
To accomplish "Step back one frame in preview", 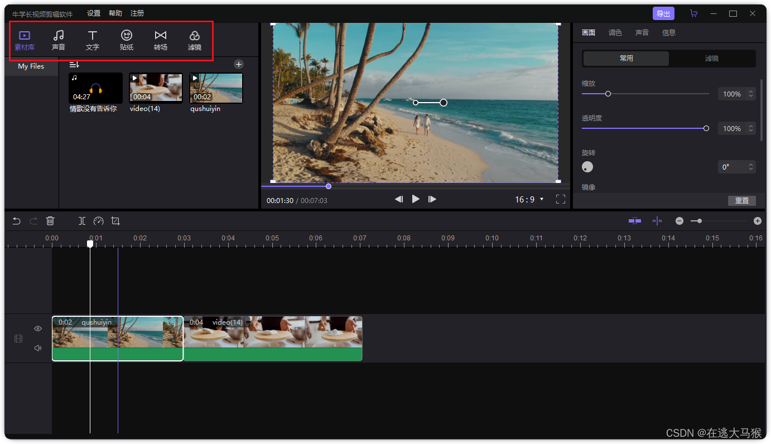I will coord(399,199).
